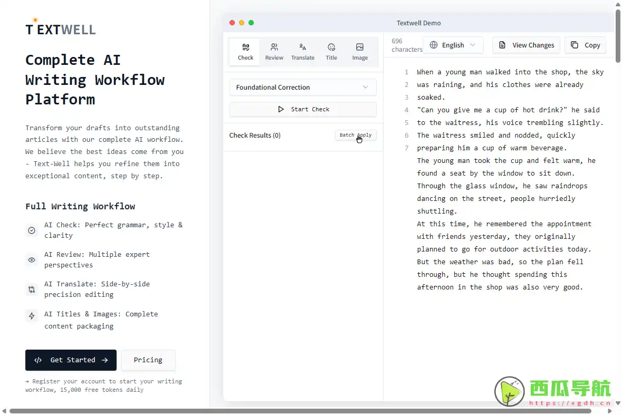The image size is (622, 415).
Task: Click the Textwell logo
Action: [x=61, y=29]
